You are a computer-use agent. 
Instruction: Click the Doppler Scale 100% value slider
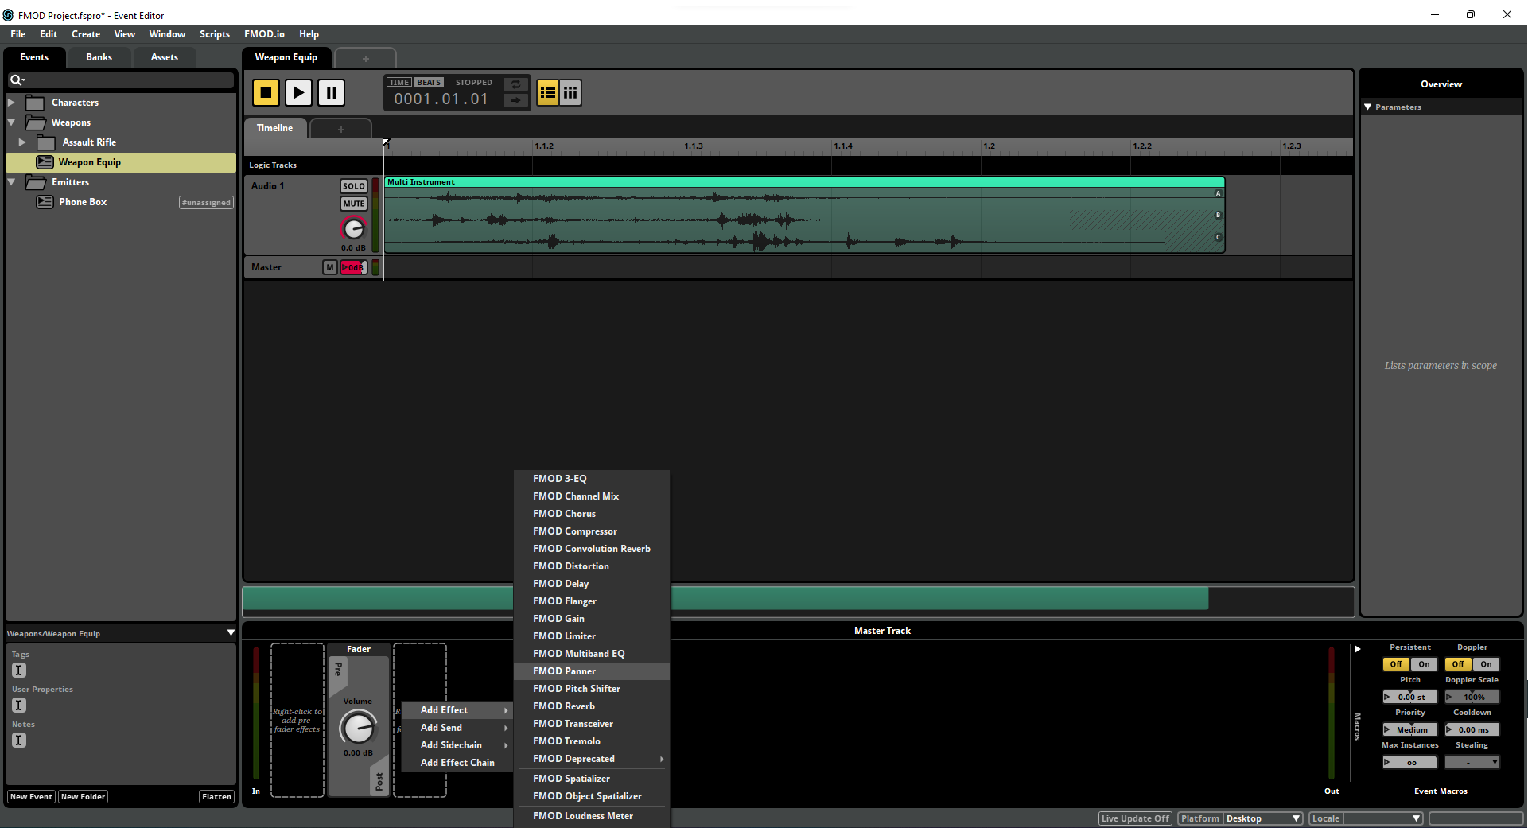click(x=1472, y=697)
